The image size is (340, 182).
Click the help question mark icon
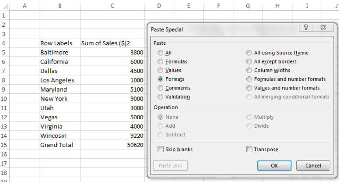[x=305, y=27]
